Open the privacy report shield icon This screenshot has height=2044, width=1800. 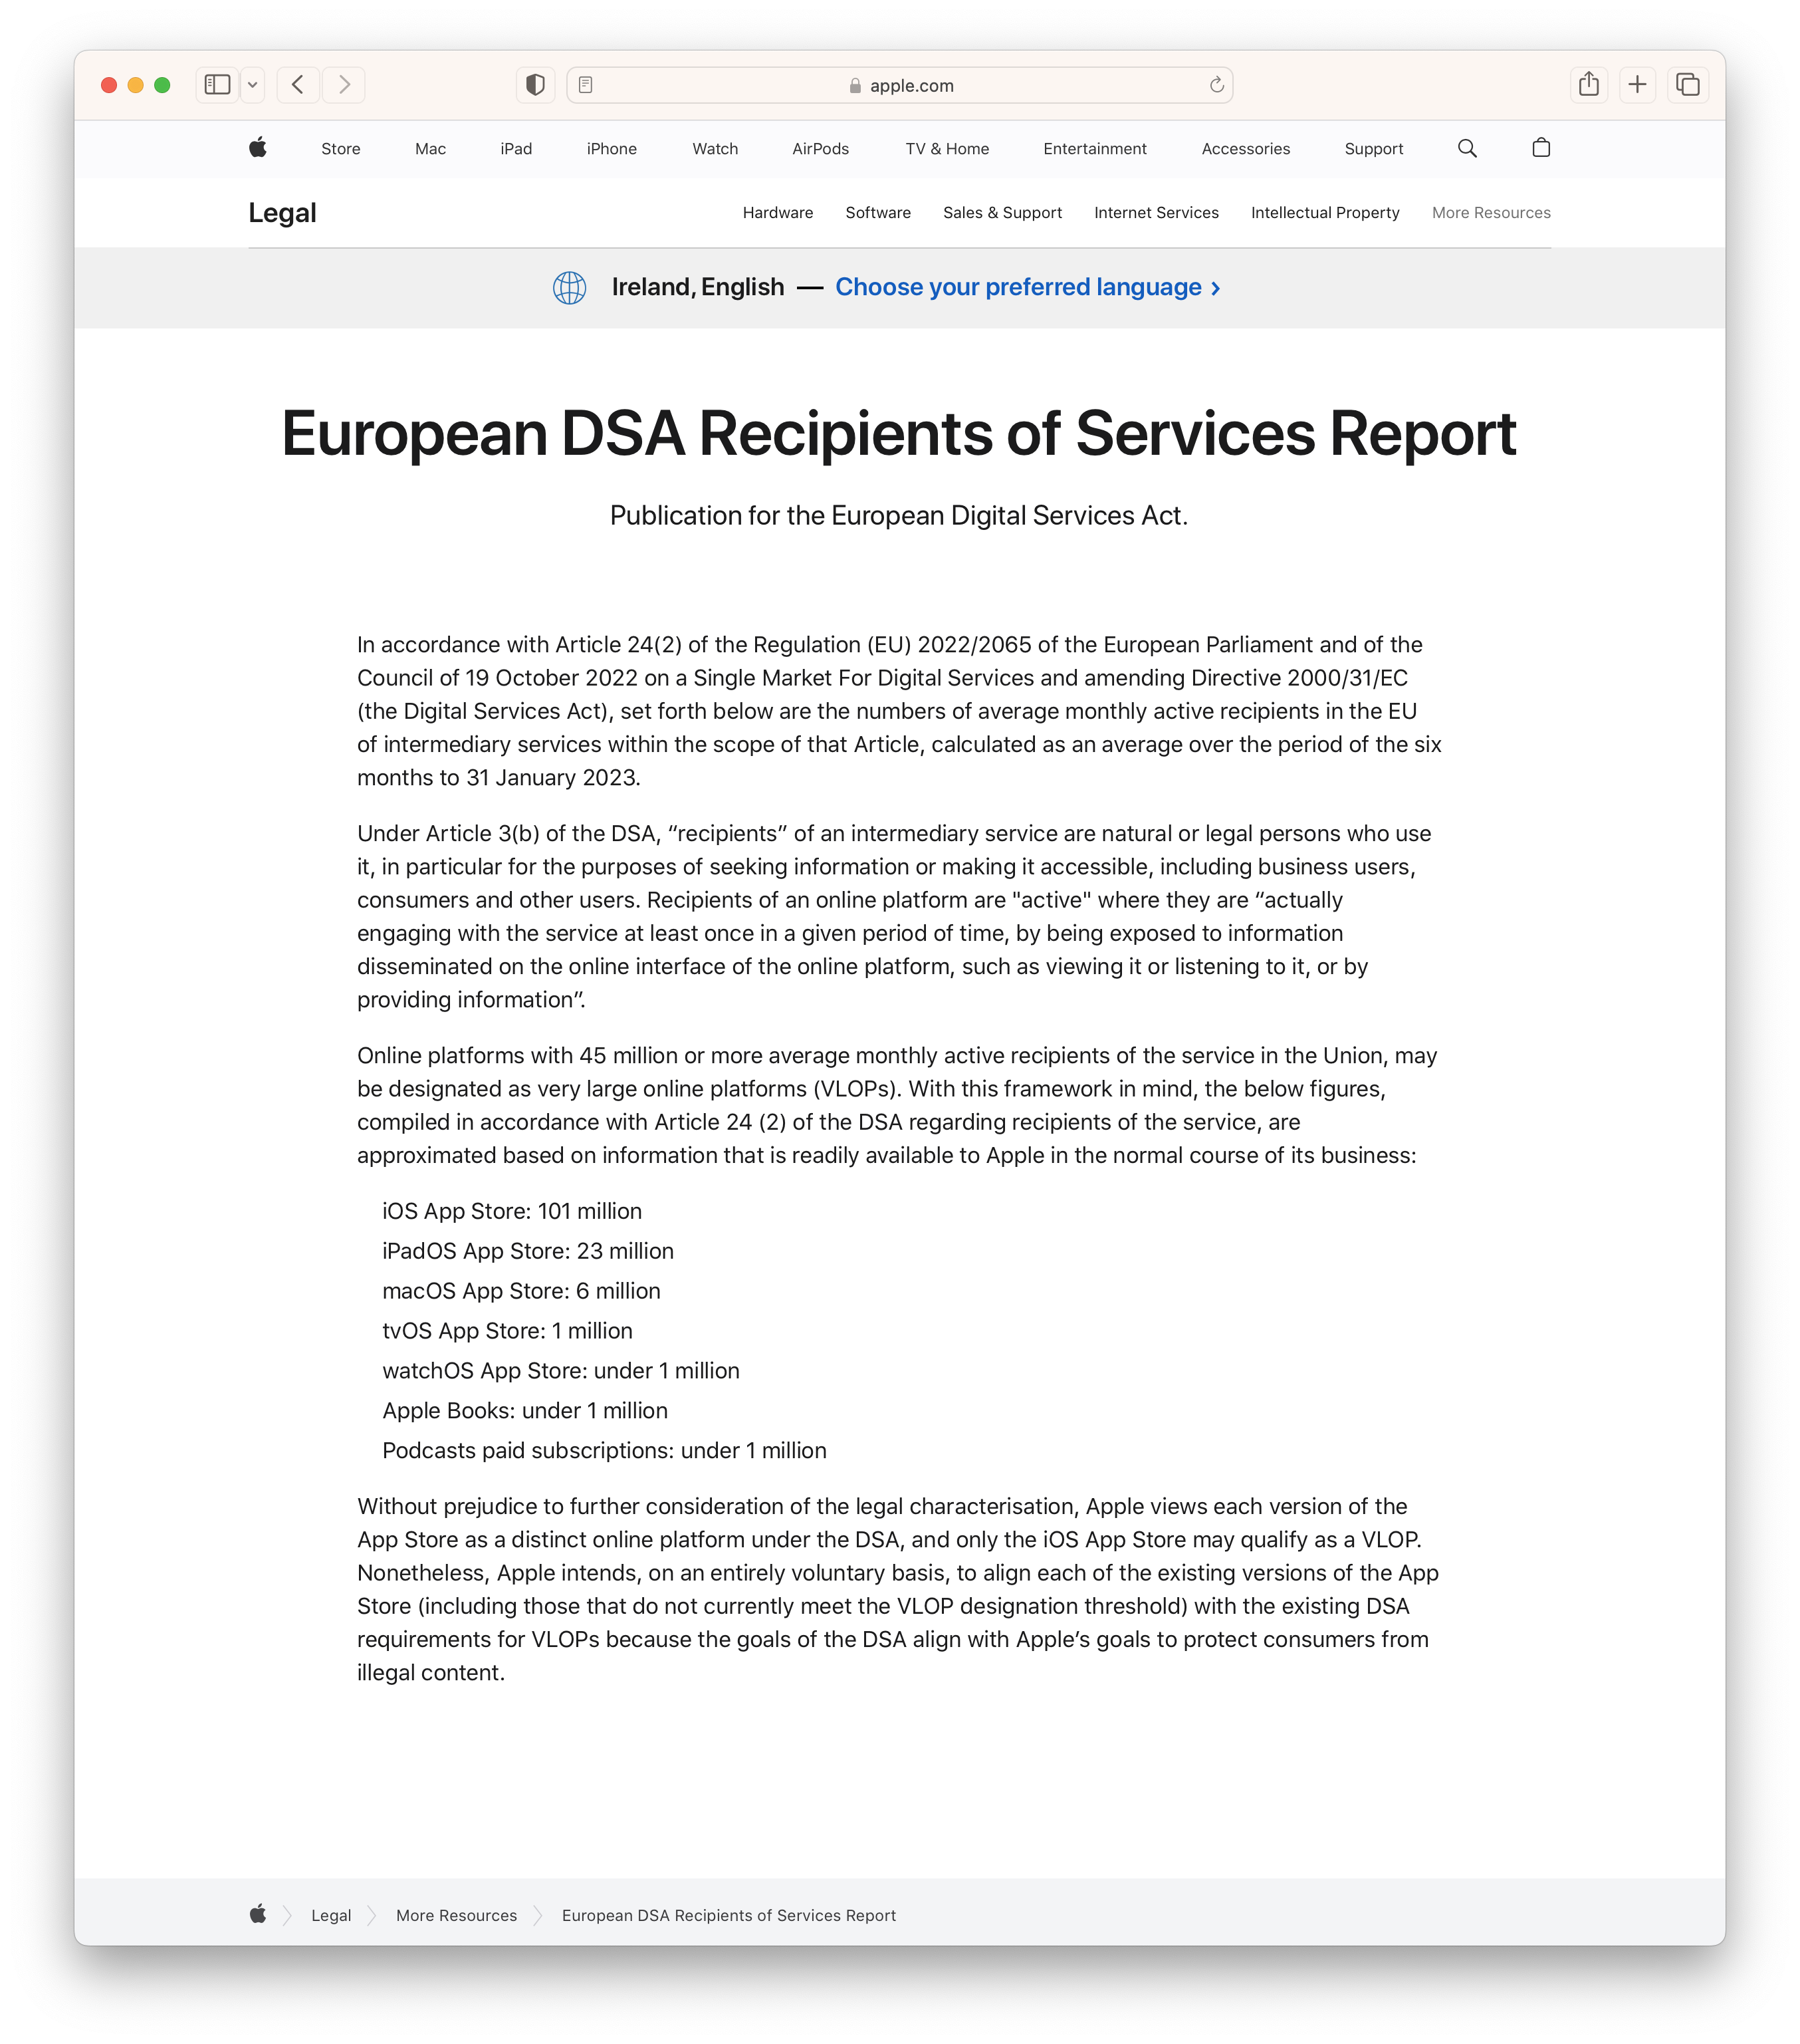coord(536,85)
